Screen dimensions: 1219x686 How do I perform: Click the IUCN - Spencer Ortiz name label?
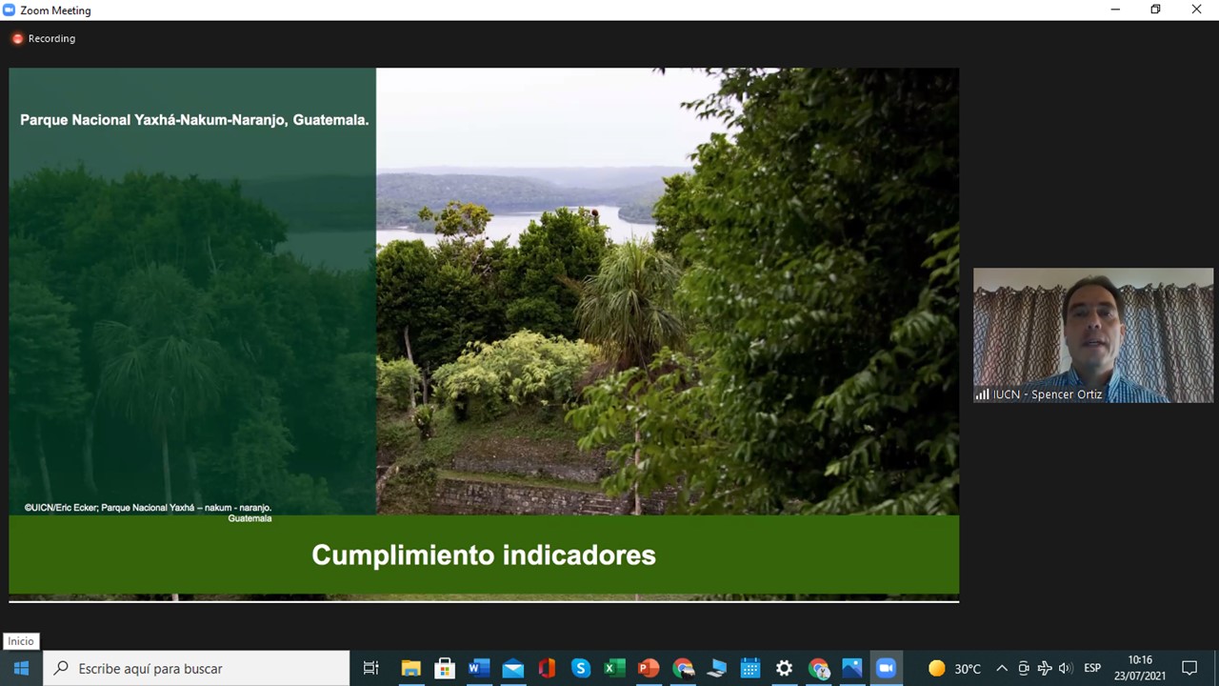tap(1048, 394)
